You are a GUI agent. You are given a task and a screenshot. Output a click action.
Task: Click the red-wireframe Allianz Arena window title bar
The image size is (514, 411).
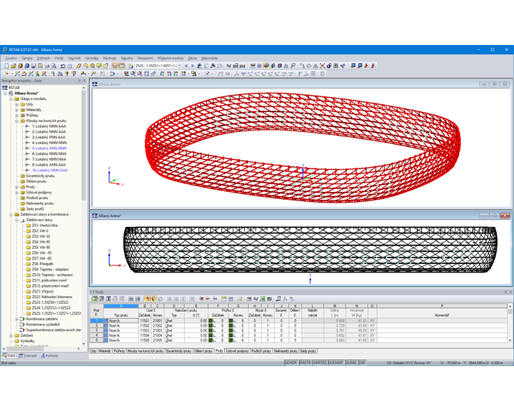[x=300, y=84]
